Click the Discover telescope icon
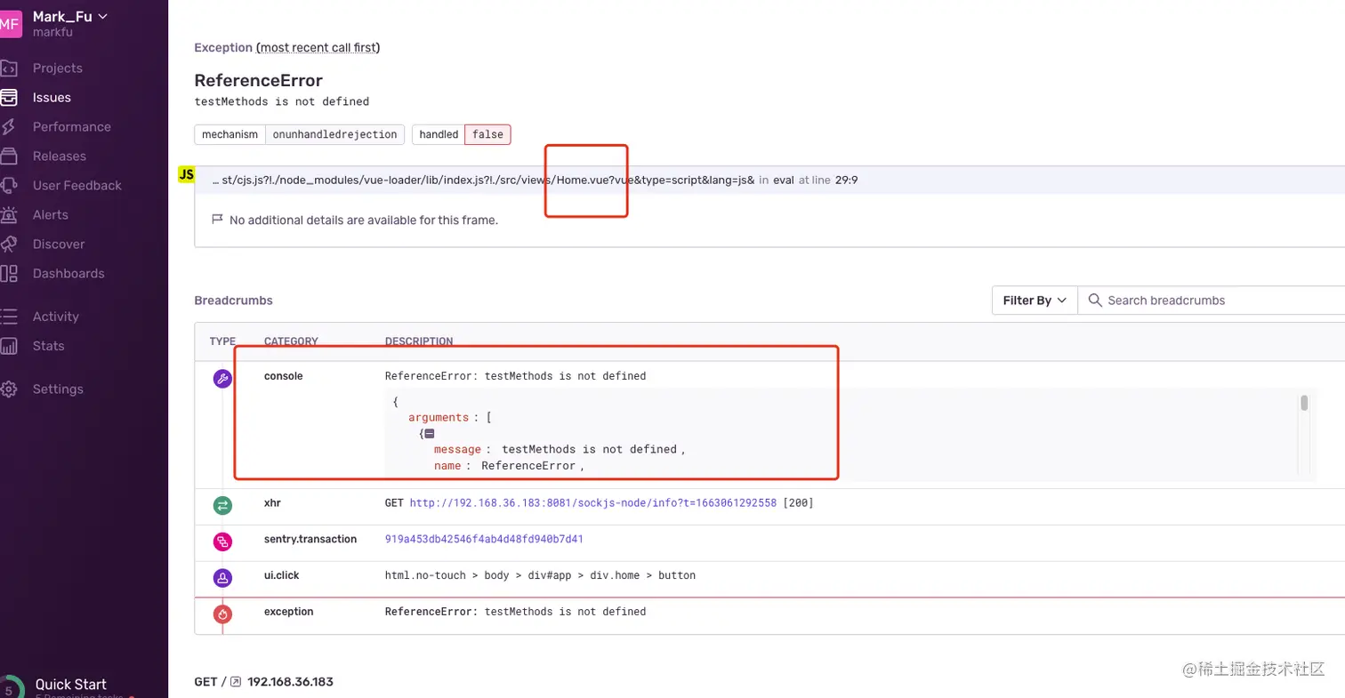 (9, 245)
